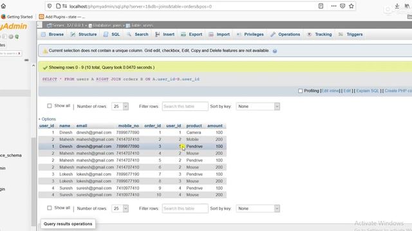
Task: Open the Insert tab
Action: point(165,34)
